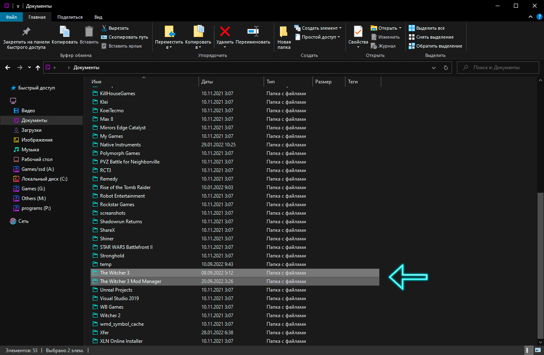
Task: Select the Witcher 2 folder
Action: pos(235,316)
